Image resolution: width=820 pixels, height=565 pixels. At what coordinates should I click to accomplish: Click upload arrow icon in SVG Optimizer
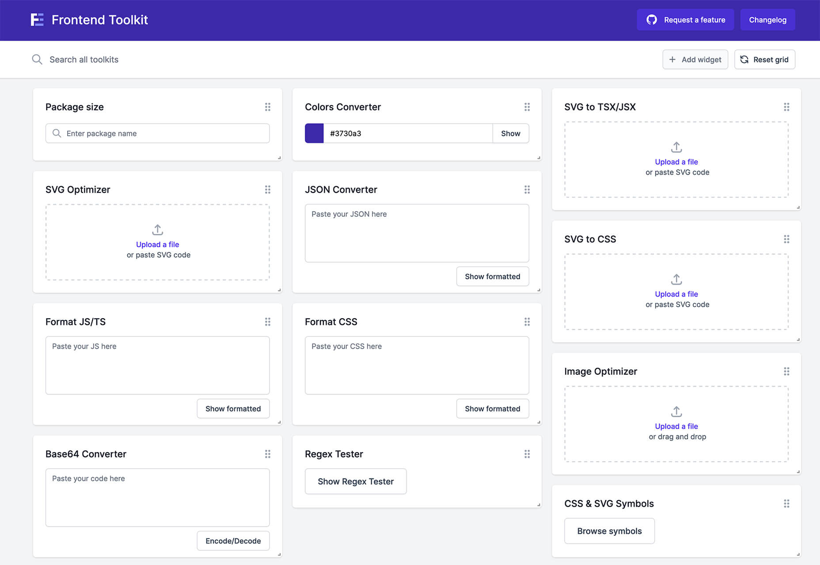point(158,230)
